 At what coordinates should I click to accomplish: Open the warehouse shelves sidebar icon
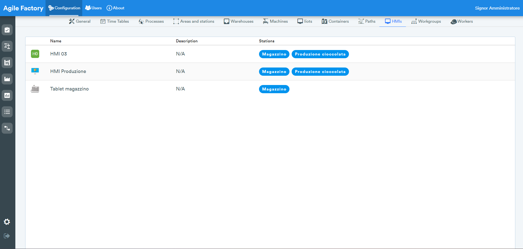[7, 63]
